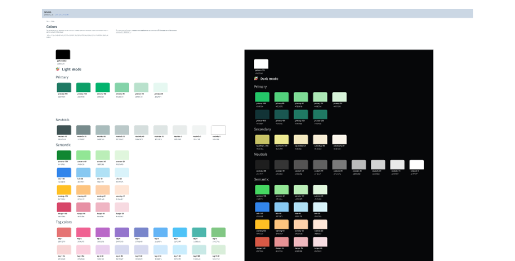Click the first Secondary olive swatch in Dark mode

click(x=262, y=139)
